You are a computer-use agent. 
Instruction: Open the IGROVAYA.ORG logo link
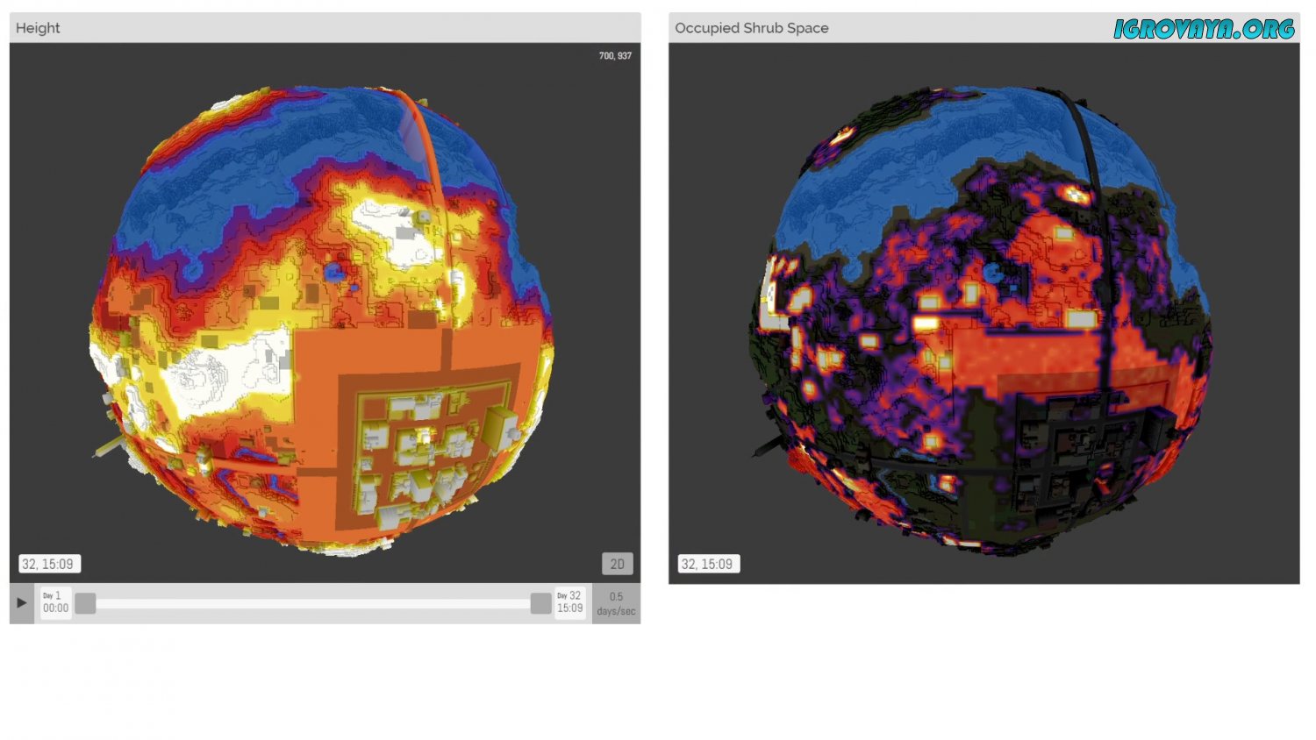1204,29
